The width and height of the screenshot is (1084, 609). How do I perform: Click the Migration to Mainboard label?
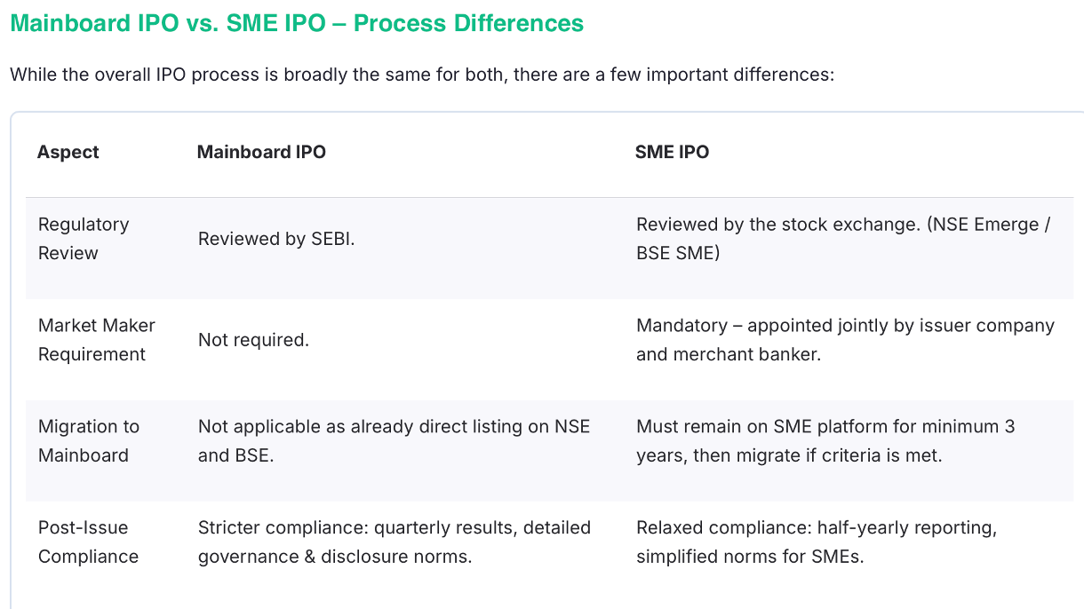(89, 441)
